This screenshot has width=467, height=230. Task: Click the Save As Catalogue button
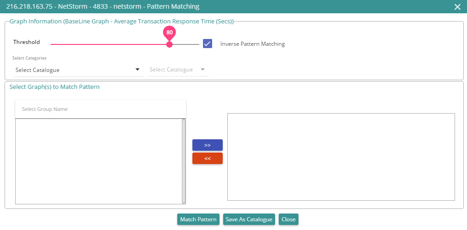249,219
